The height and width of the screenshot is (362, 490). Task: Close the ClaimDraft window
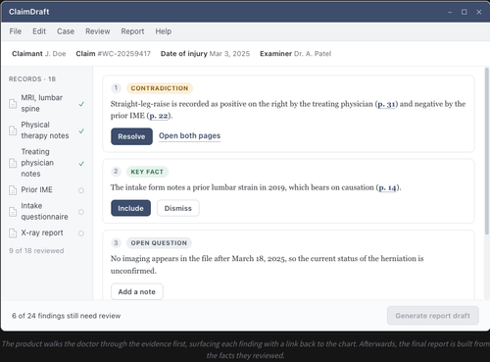click(x=479, y=12)
